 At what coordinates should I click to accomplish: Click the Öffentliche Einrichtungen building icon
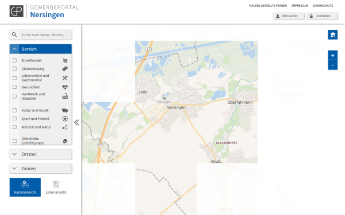point(65,141)
